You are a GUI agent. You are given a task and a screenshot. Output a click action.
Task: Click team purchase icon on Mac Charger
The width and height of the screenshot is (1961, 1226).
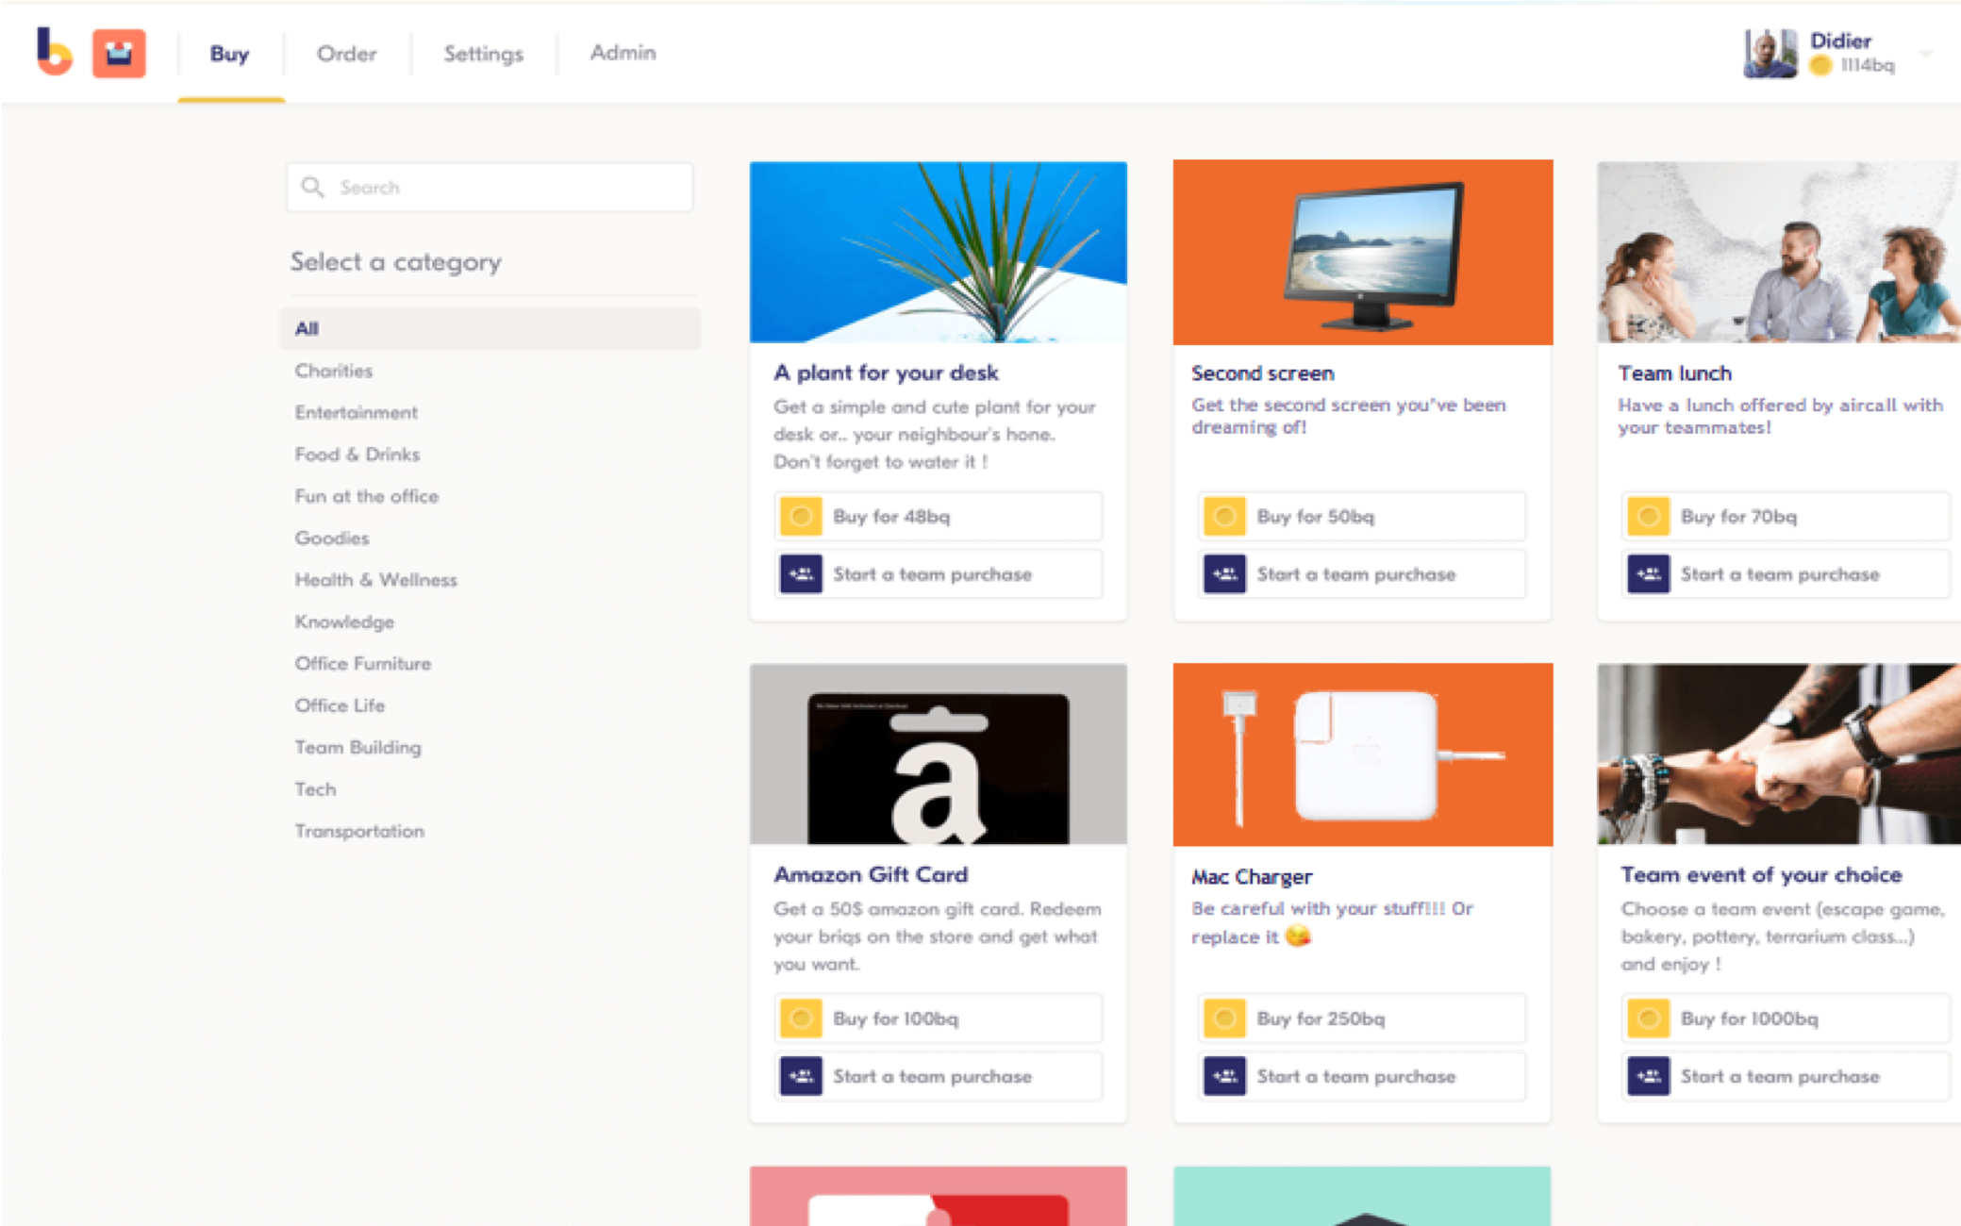point(1224,1076)
